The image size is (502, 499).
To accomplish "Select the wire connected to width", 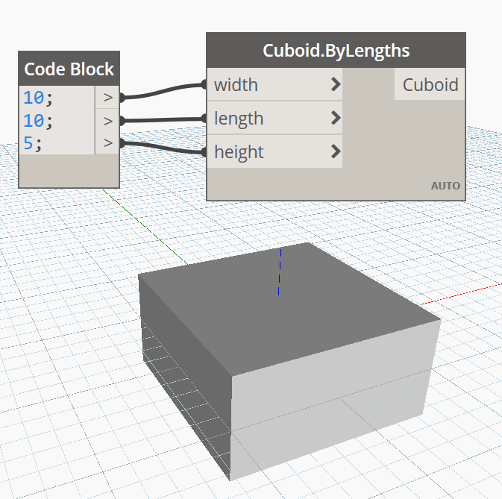I will pos(163,91).
